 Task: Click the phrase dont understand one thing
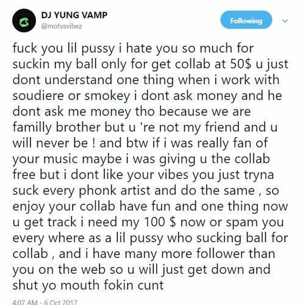(x=93, y=79)
